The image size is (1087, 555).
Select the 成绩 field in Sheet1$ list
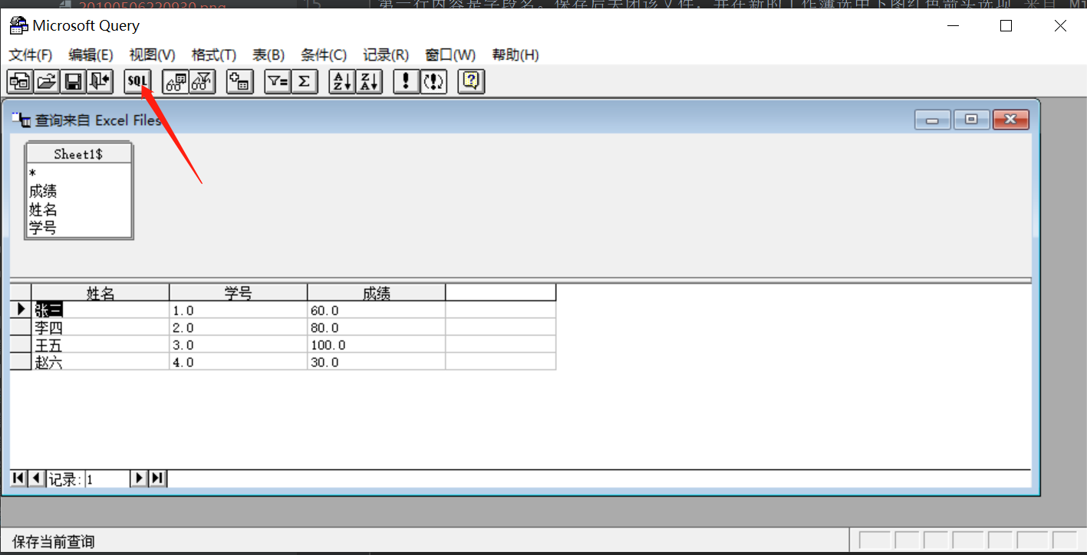(x=43, y=191)
